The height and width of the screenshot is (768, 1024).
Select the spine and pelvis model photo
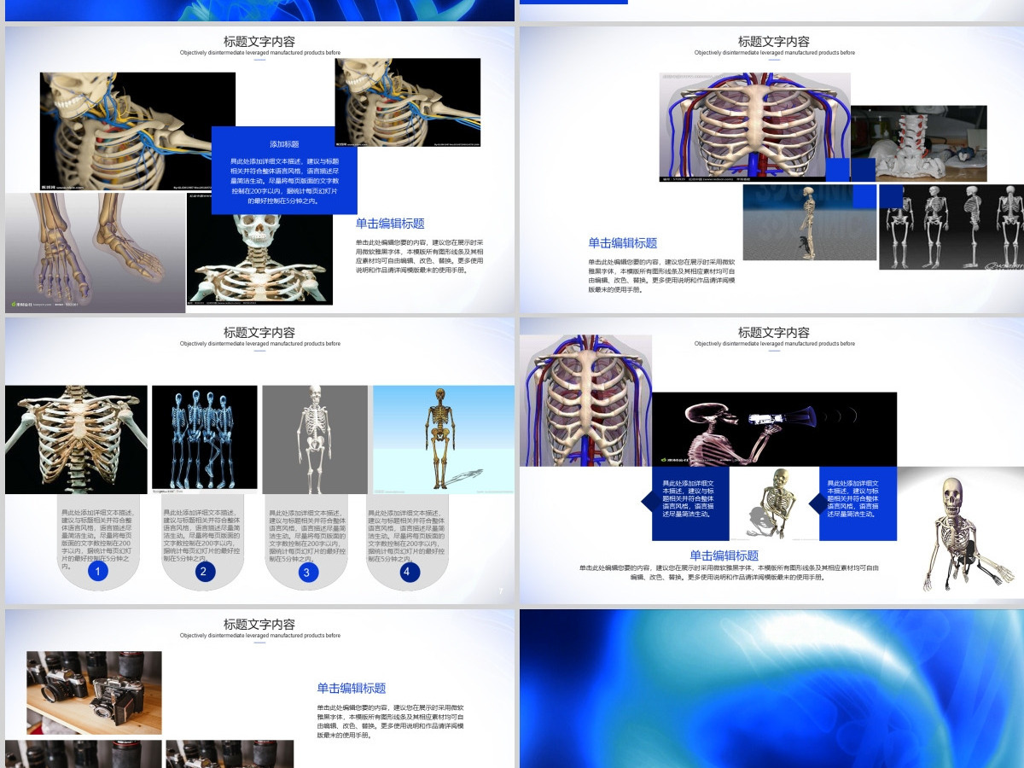pyautogui.click(x=918, y=143)
